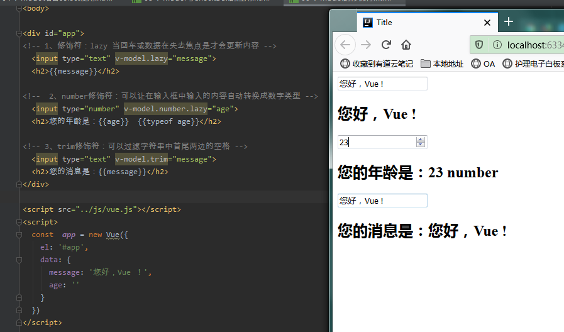Click message: '您好，Vue ！' data line

pyautogui.click(x=101, y=272)
